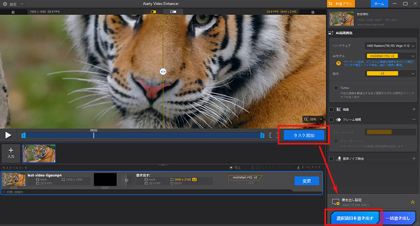The height and width of the screenshot is (226, 420).
Task: Switch to split compare view mode
Action: click(153, 12)
